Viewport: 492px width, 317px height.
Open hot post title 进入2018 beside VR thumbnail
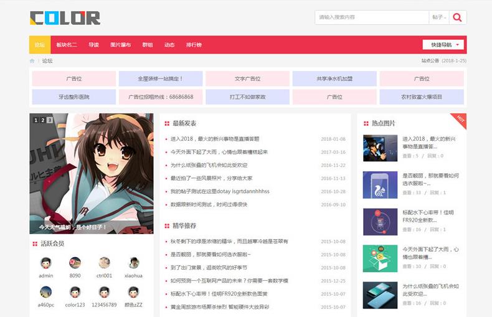(429, 143)
